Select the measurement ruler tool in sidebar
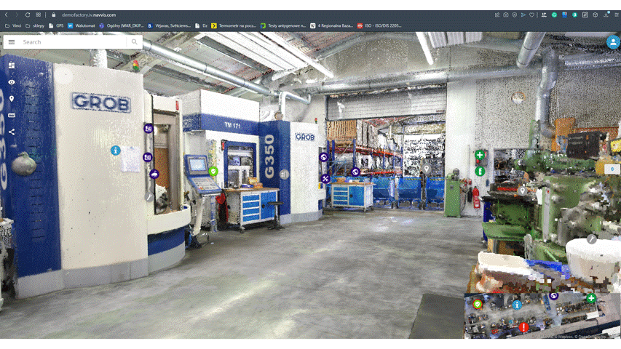Image resolution: width=621 pixels, height=349 pixels. 12,115
